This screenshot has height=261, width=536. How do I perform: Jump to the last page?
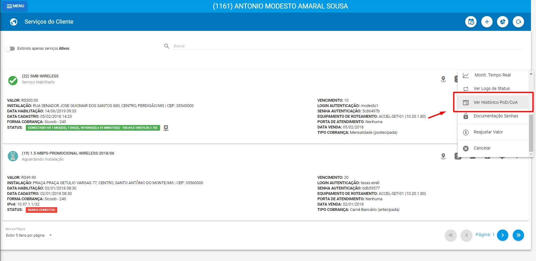tap(518, 235)
